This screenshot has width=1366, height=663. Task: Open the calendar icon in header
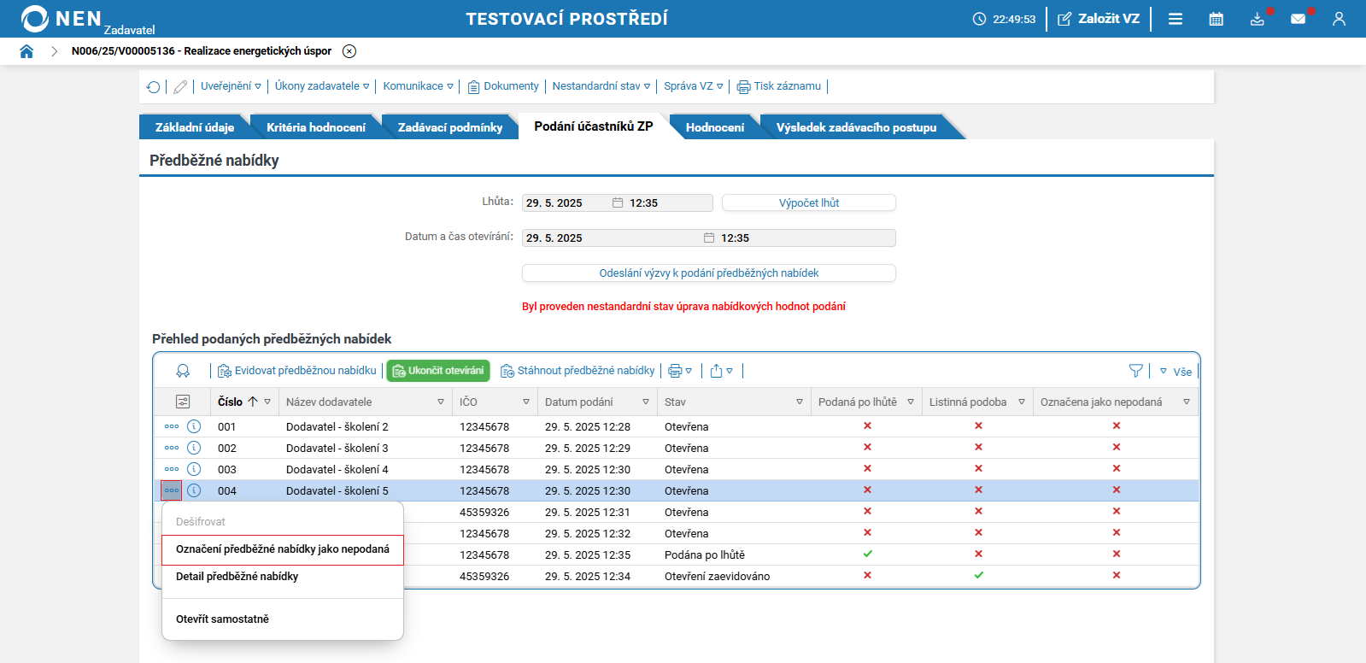click(x=1217, y=19)
